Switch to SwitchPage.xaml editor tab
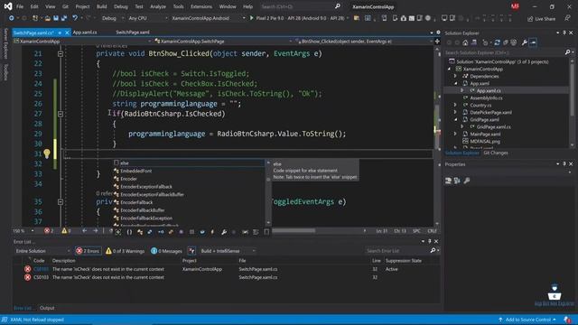578x325 pixels. (133, 32)
